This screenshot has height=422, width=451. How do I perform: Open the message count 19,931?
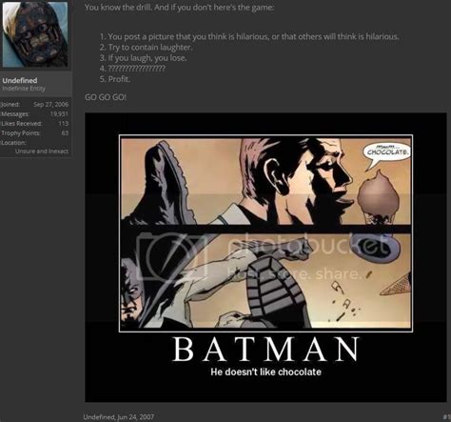pos(59,113)
